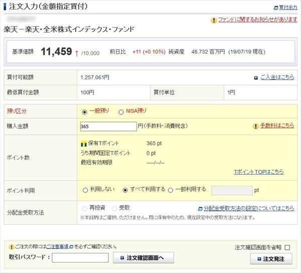Screen dimensions: 301x273
Task: Click the 保有Tポイント value 365 pt
Action: [x=154, y=144]
